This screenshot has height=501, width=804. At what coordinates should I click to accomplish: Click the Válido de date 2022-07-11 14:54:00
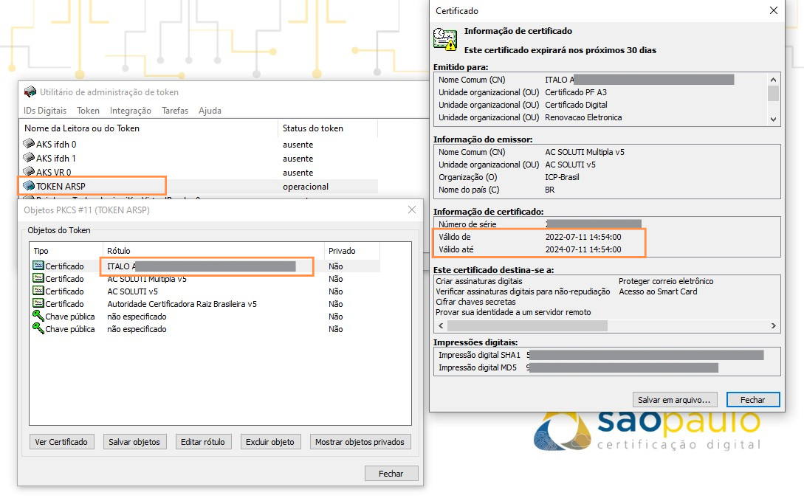point(583,237)
